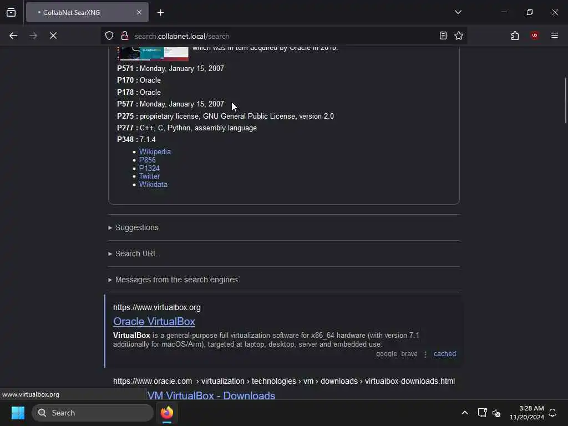Screen dimensions: 568x426
Task: Click the P178 : Oracle row
Action: pos(139,93)
